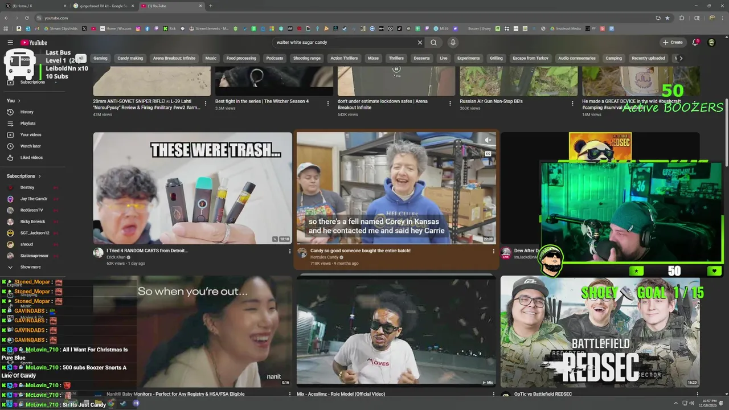
Task: Unmute the Hercules Candy preview
Action: [488, 140]
